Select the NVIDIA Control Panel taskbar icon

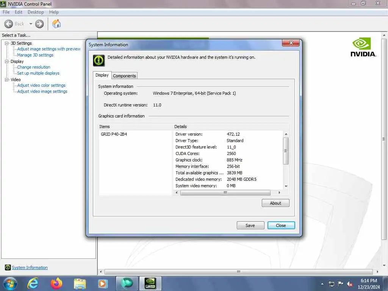click(x=150, y=283)
